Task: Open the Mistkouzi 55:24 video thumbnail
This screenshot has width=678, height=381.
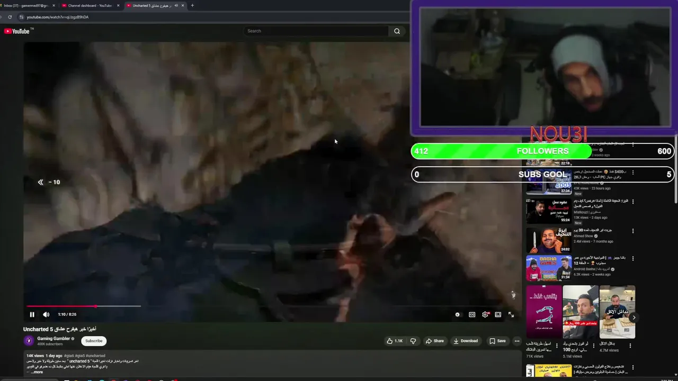Action: [549, 211]
